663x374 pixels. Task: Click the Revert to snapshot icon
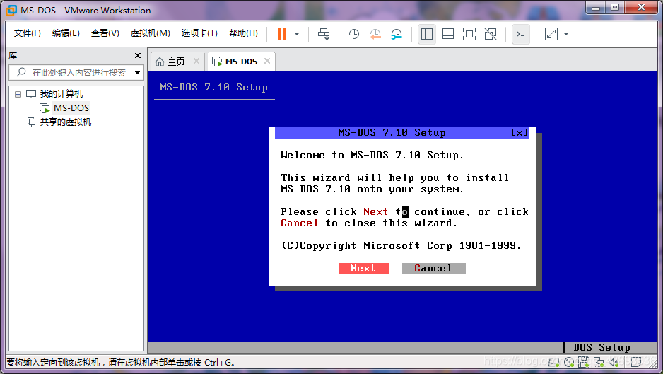coord(375,34)
